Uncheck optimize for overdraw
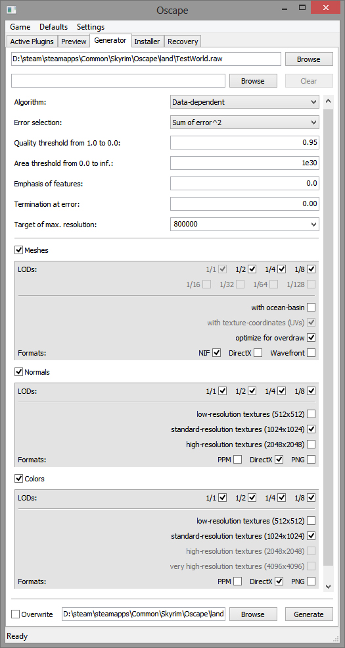Viewport: 345px width, 648px height. 311,338
